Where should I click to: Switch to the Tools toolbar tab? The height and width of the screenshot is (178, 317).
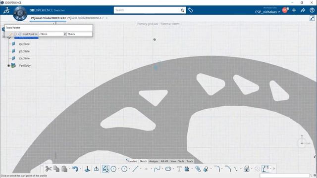[x=181, y=161]
